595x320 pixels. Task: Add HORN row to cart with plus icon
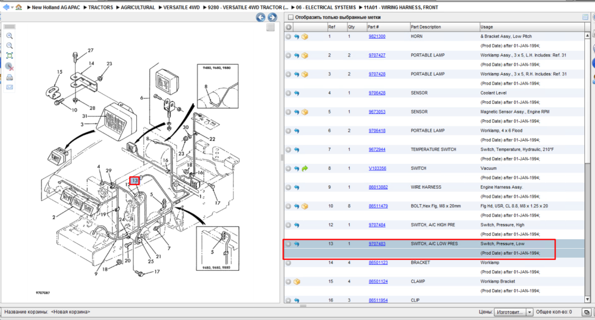[x=289, y=37]
